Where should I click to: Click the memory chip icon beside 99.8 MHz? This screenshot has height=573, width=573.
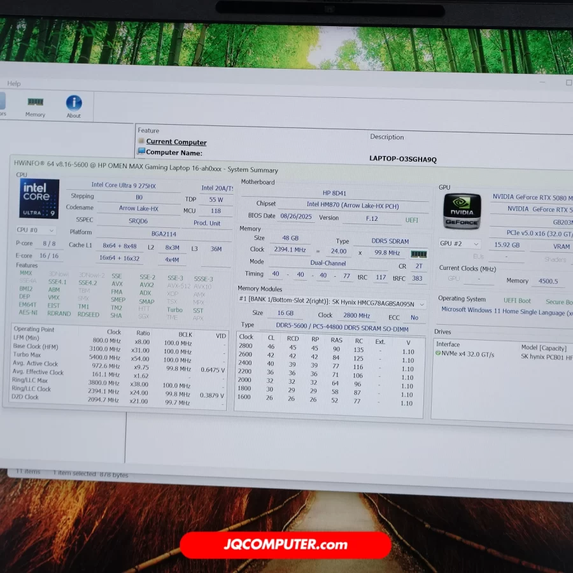(x=418, y=254)
